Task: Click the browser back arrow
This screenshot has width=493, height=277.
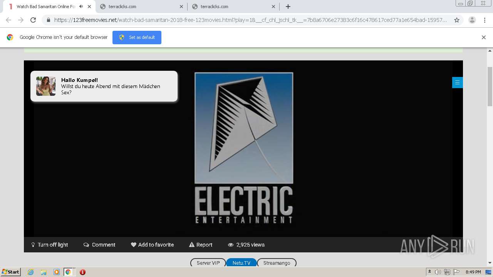Action: pyautogui.click(x=8, y=20)
